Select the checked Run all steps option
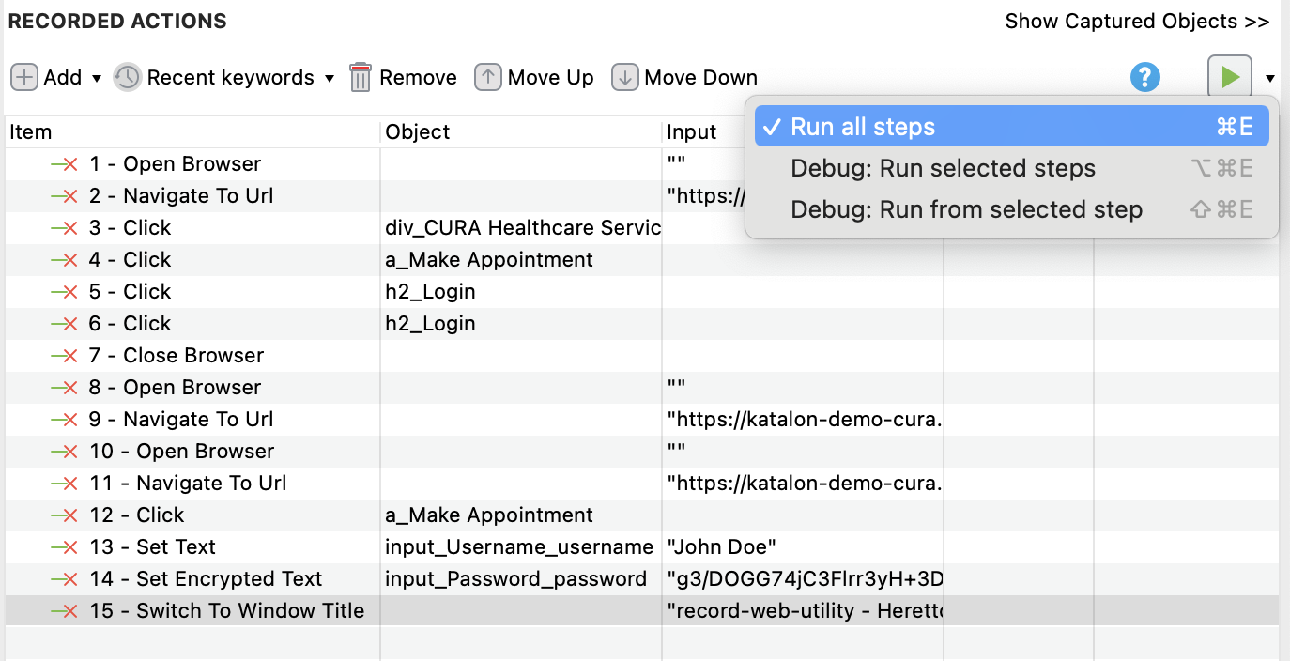 point(1011,127)
